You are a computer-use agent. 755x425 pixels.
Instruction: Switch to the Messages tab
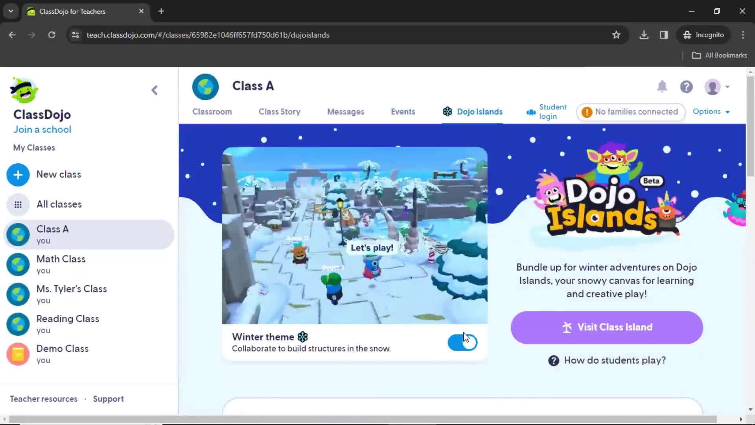point(345,112)
